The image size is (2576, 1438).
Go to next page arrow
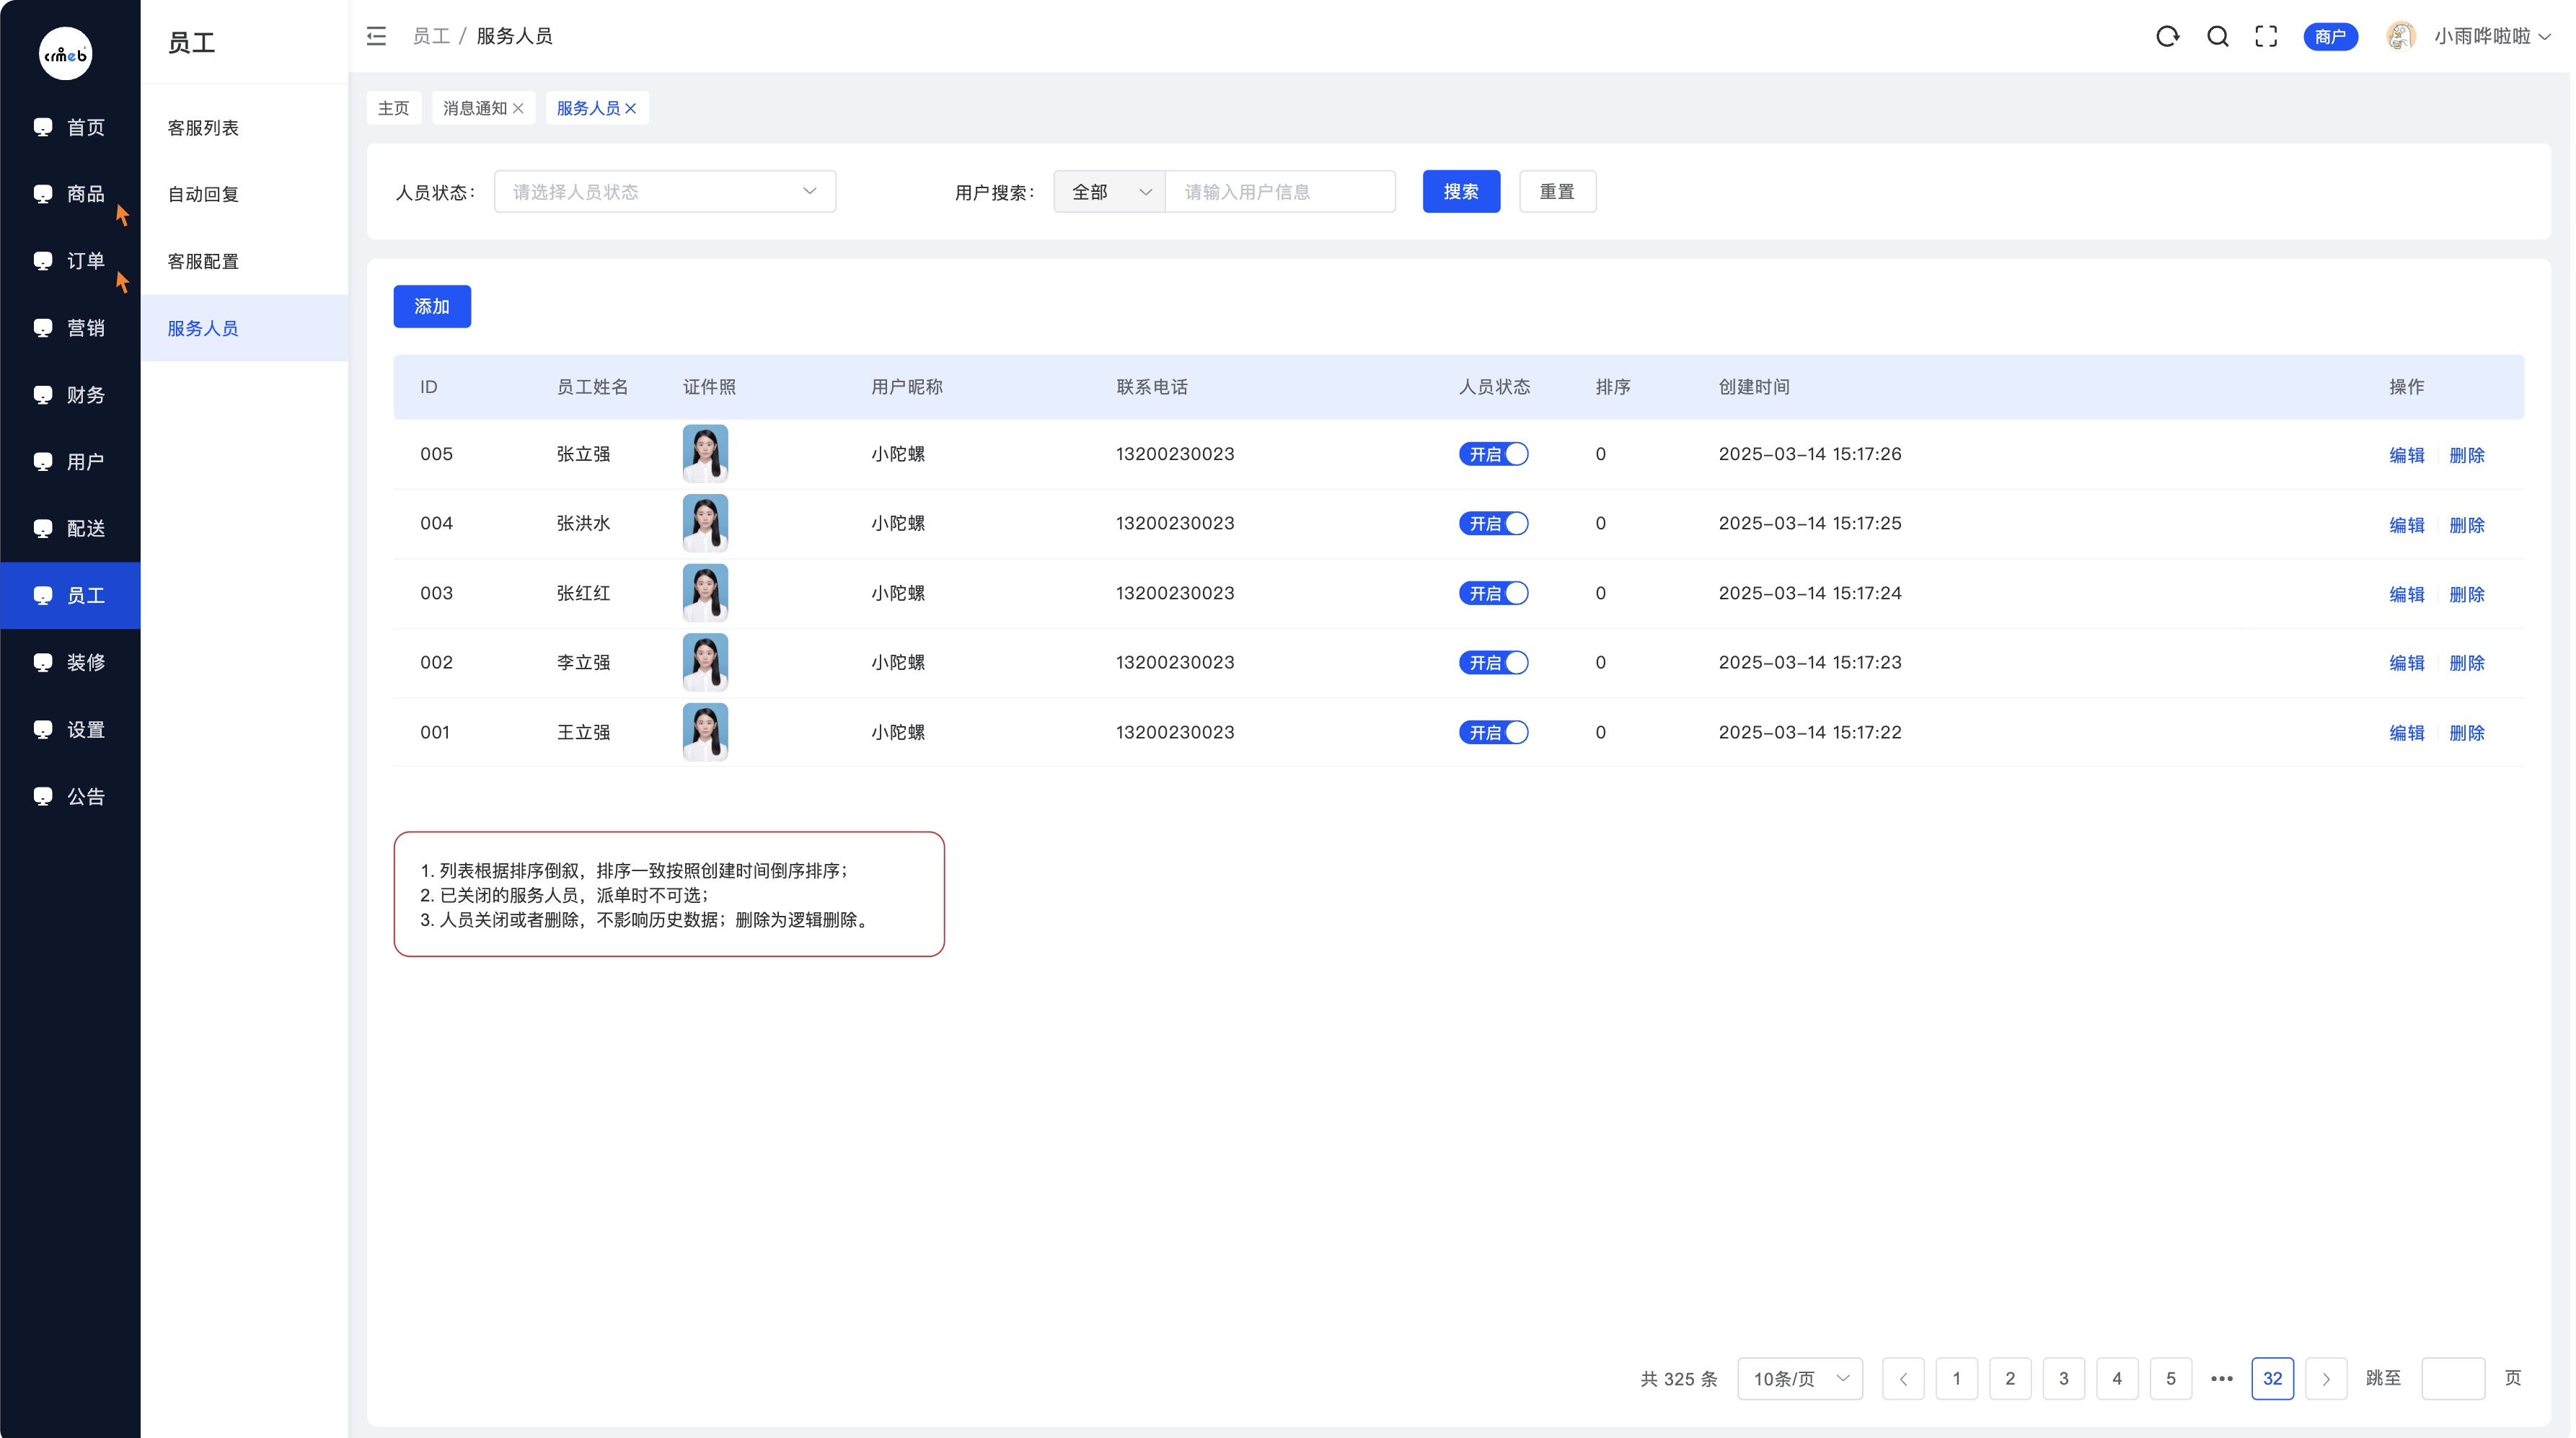click(x=2326, y=1379)
